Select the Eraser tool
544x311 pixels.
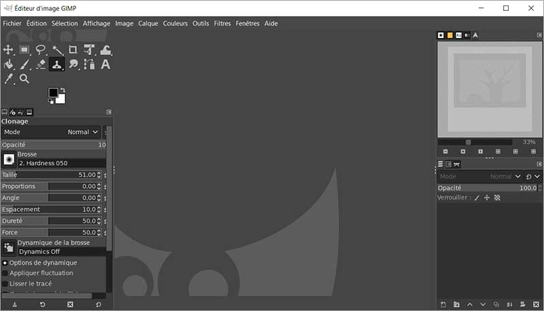click(x=41, y=65)
